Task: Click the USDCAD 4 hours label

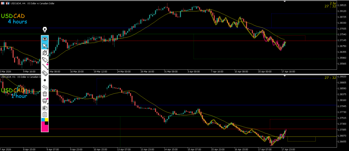Action: [15, 18]
